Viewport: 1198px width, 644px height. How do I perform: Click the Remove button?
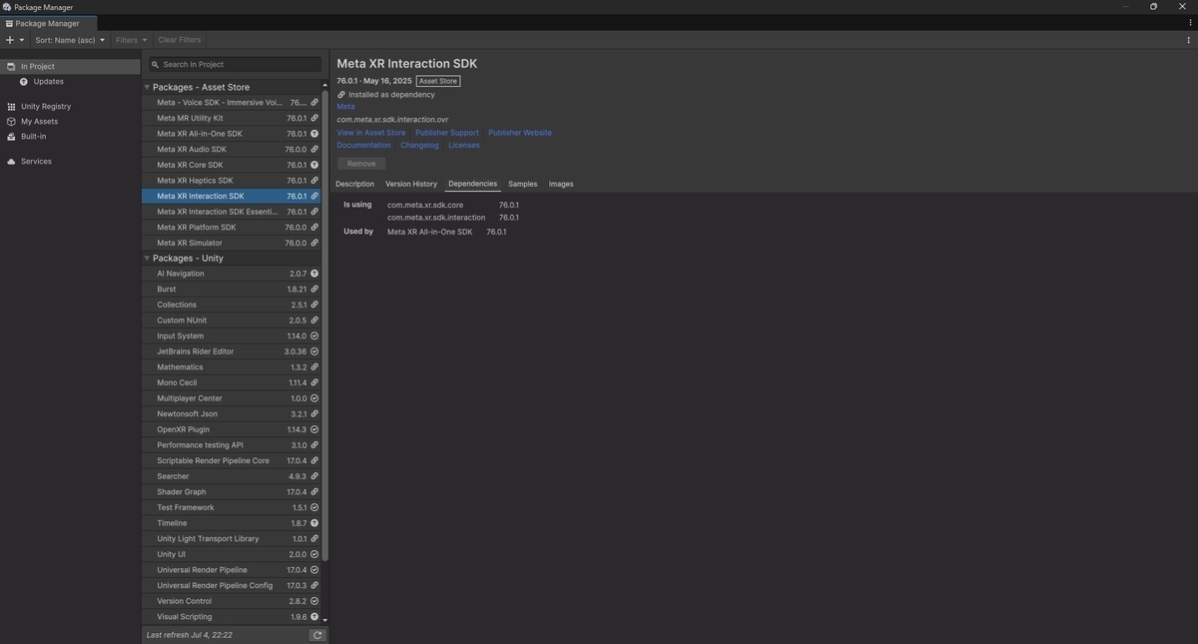click(361, 164)
